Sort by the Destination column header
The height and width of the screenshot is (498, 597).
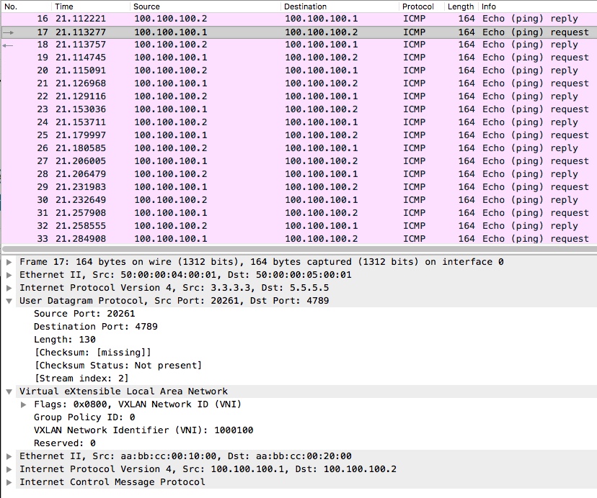point(305,6)
